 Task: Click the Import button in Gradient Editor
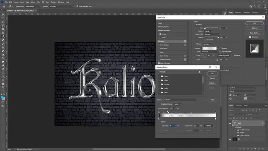coord(212,83)
